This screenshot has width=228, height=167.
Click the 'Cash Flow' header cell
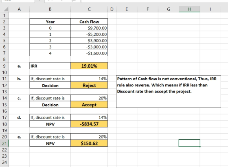point(89,22)
